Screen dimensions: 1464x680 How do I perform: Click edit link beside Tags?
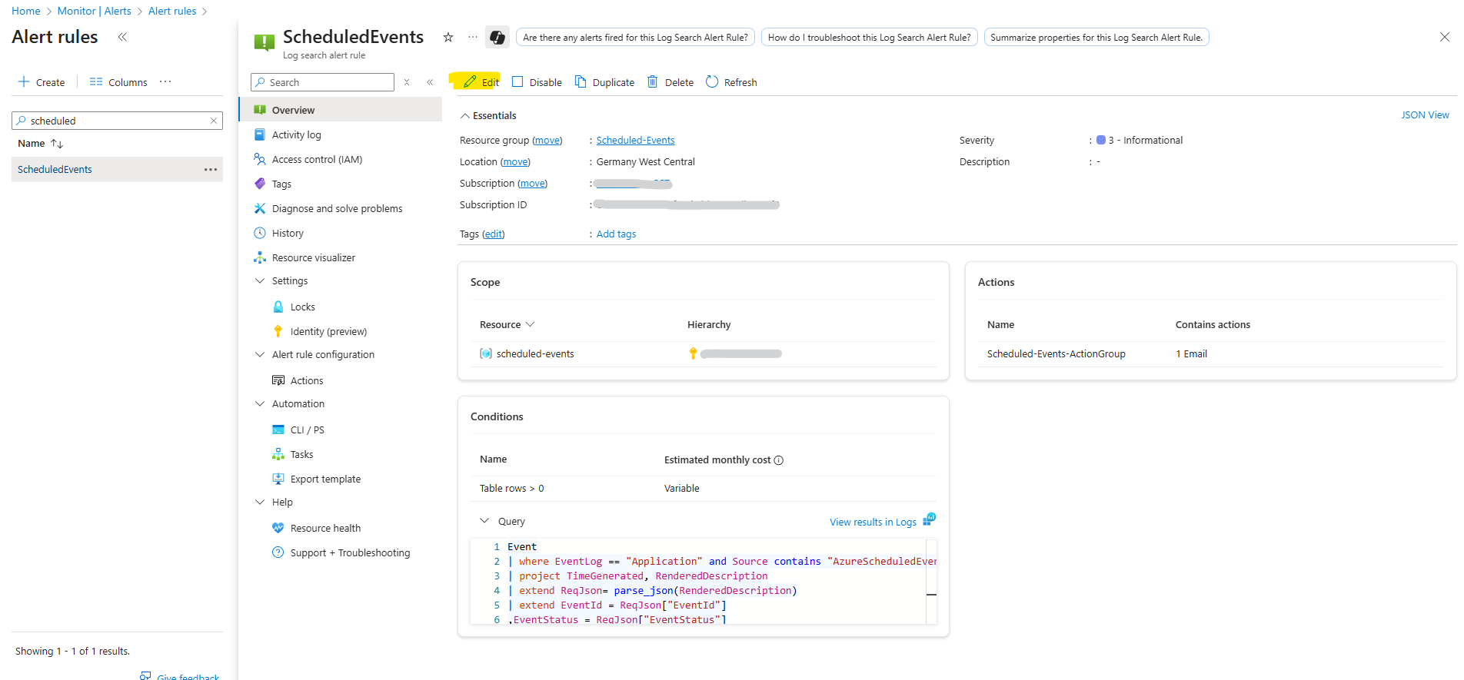click(494, 234)
